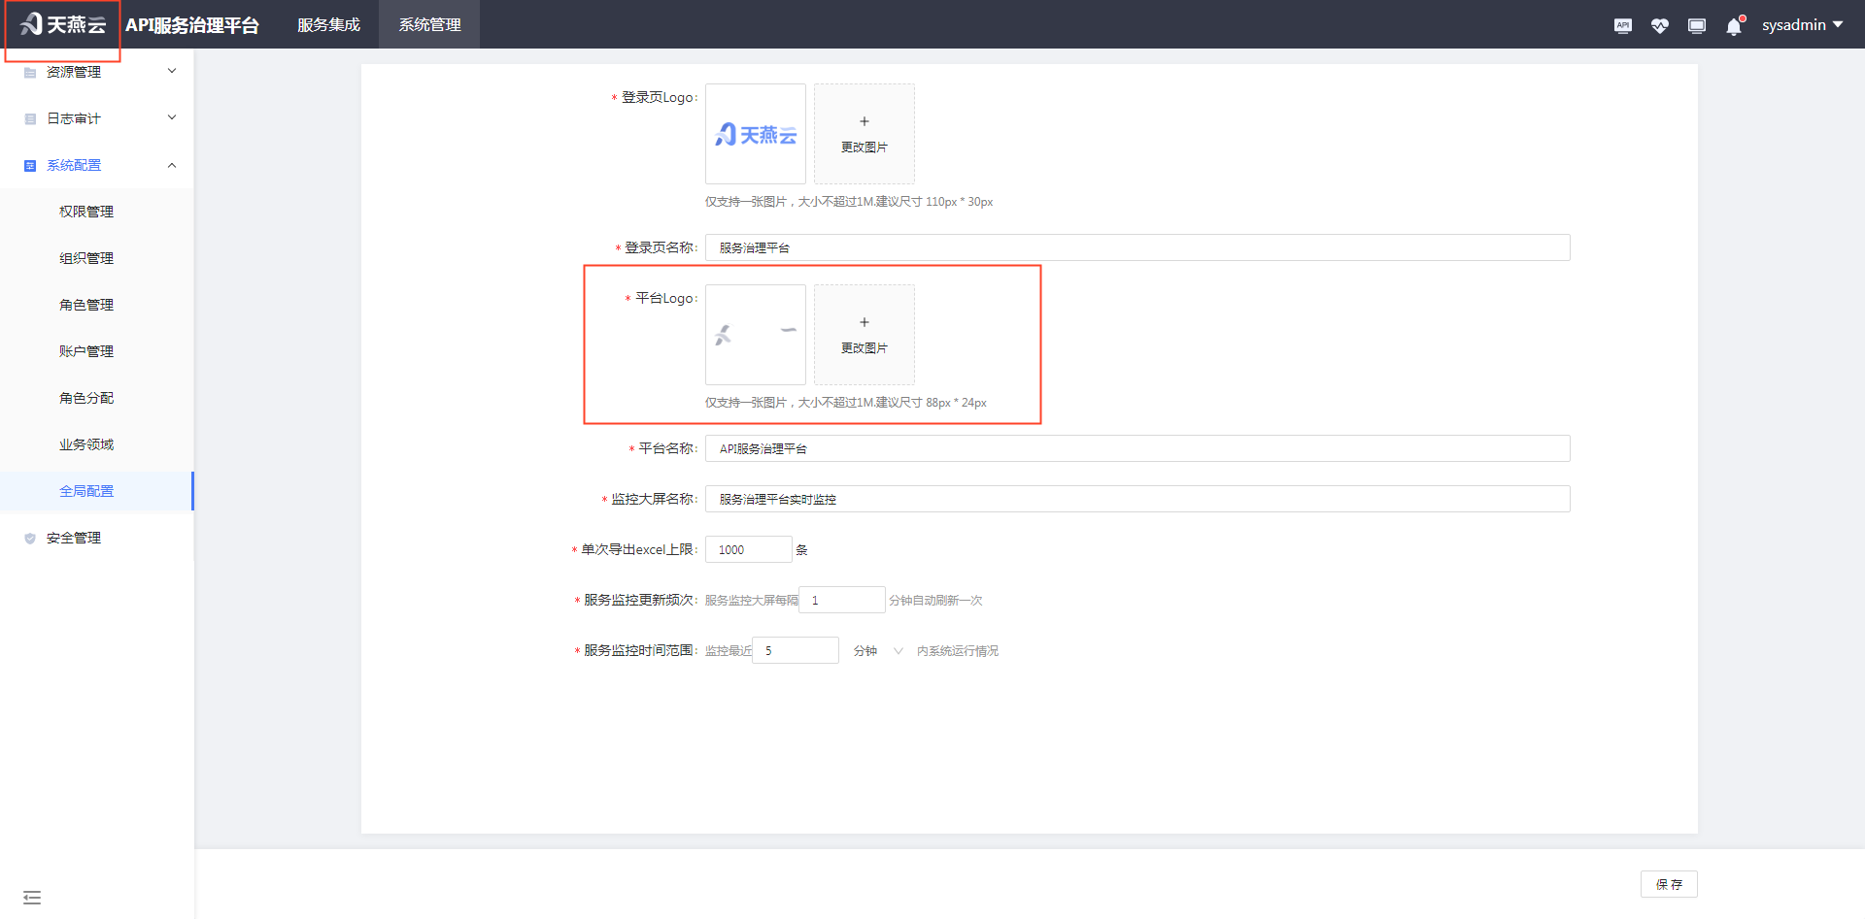The height and width of the screenshot is (919, 1865).
Task: Open 安全管理 in the sidebar
Action: pos(74,538)
